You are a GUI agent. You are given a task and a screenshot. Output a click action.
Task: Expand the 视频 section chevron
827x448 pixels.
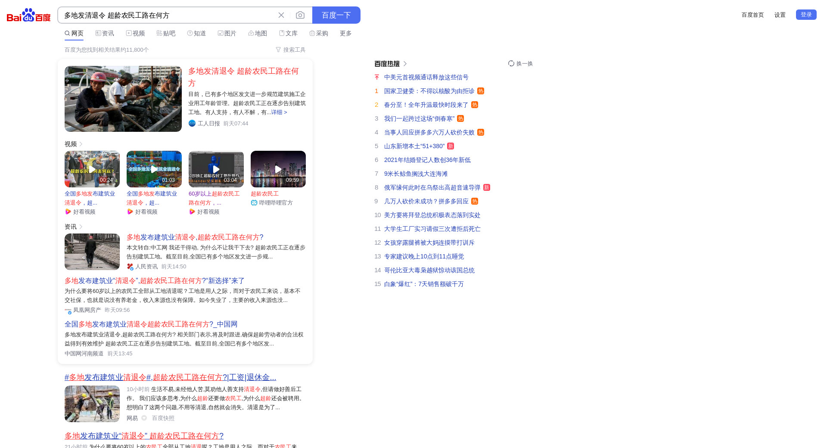[81, 144]
